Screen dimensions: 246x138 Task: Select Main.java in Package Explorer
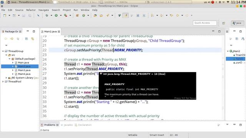(23, 62)
